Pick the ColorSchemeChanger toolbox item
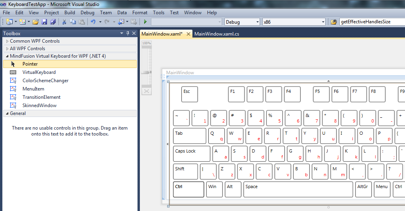 click(45, 81)
